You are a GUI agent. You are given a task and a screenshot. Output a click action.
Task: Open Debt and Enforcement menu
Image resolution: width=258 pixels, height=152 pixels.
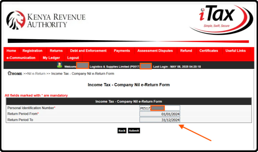[88, 51]
